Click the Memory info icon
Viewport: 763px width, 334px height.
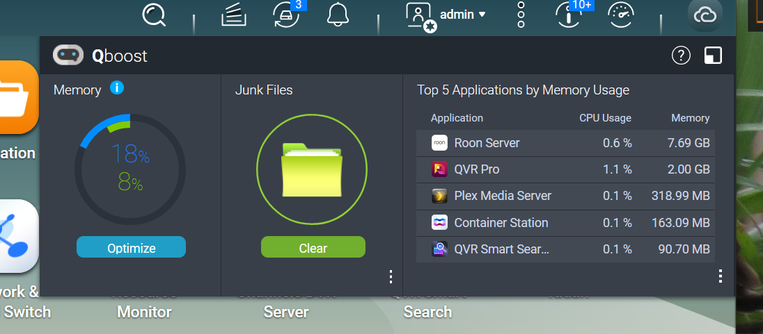point(117,88)
